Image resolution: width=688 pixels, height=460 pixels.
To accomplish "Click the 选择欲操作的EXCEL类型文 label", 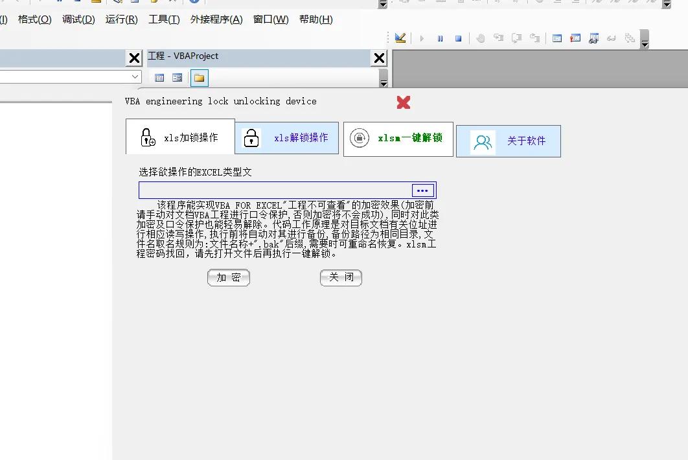I will (x=195, y=172).
